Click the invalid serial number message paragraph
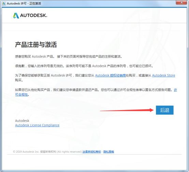 (x=84, y=66)
